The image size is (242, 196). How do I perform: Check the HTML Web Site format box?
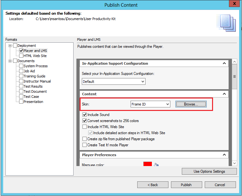click(x=21, y=56)
